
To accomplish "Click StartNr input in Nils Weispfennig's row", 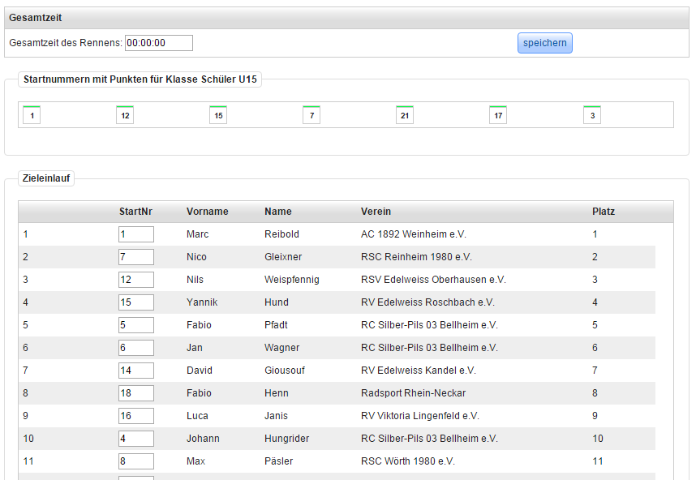I will click(135, 280).
